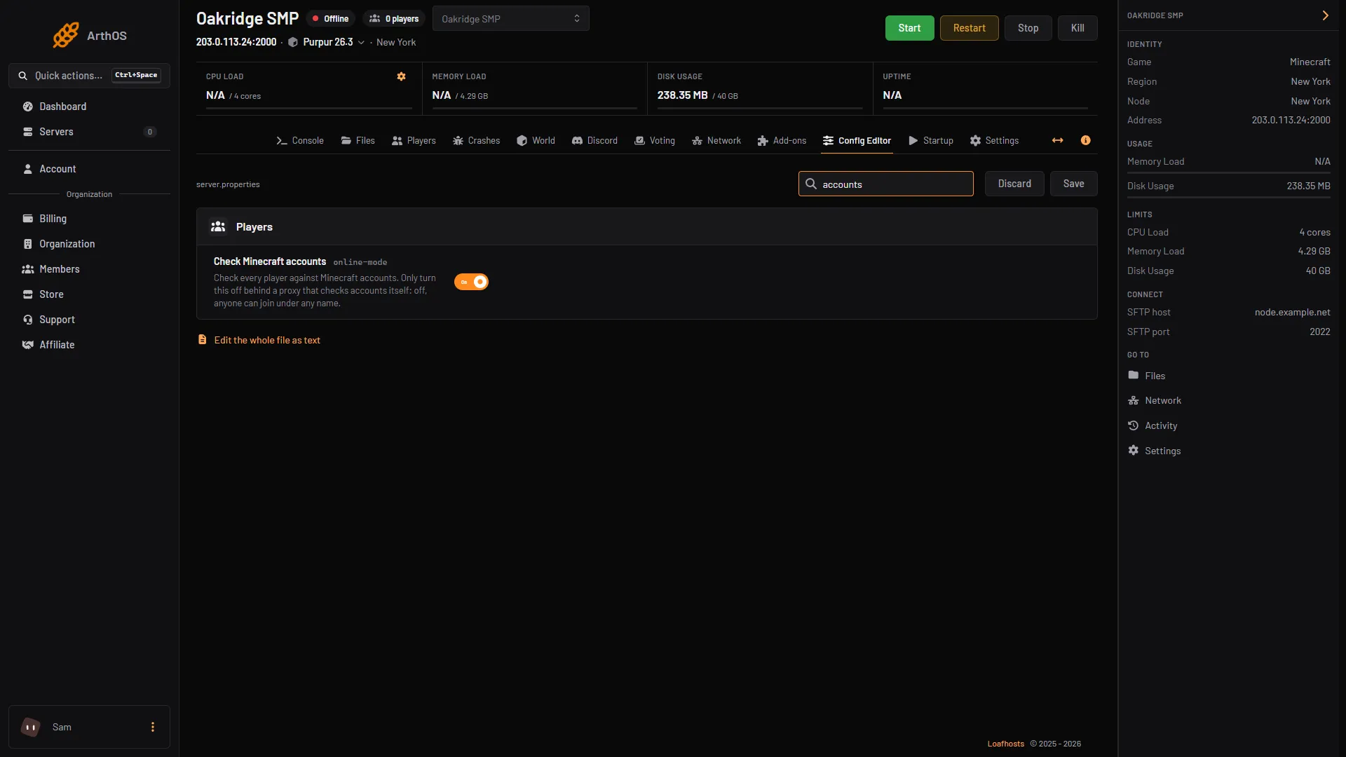Open Store in the sidebar

point(89,294)
